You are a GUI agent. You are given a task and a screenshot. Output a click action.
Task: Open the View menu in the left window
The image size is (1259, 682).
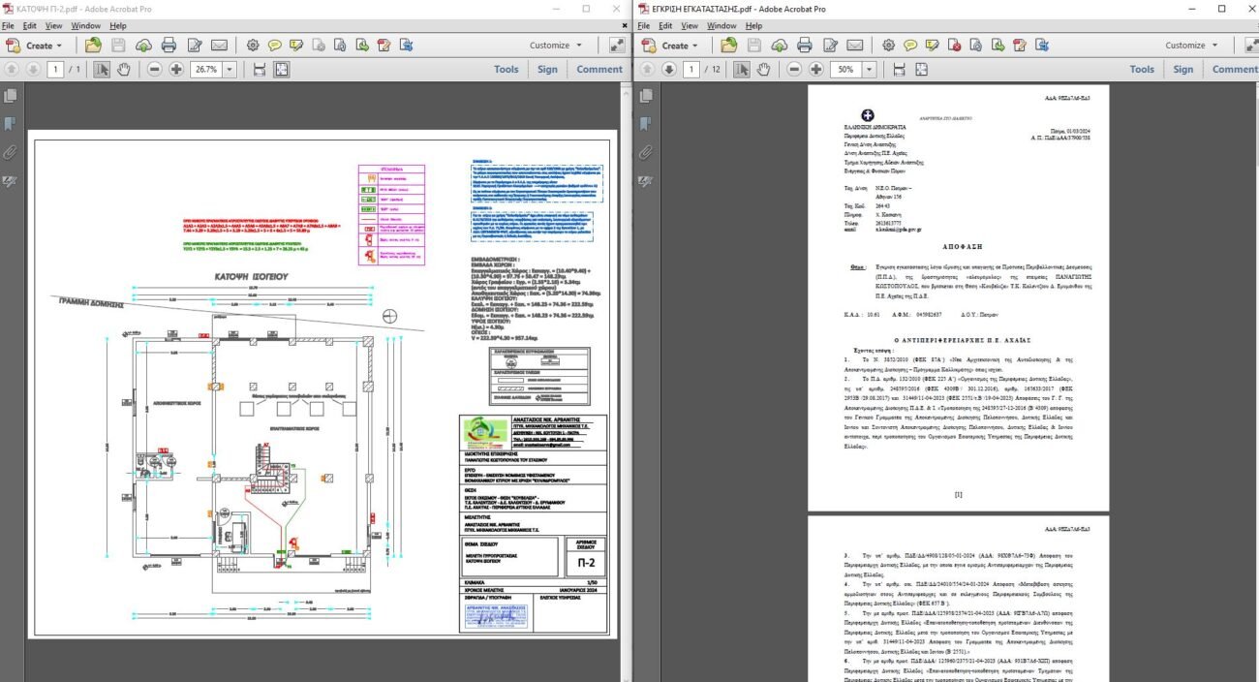pyautogui.click(x=53, y=25)
